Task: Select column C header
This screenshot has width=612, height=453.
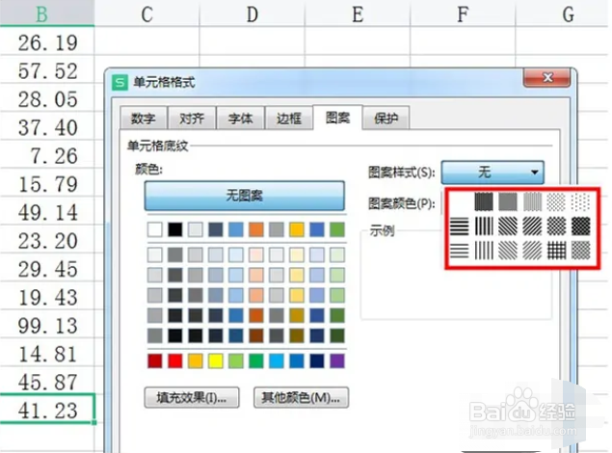Action: tap(146, 14)
